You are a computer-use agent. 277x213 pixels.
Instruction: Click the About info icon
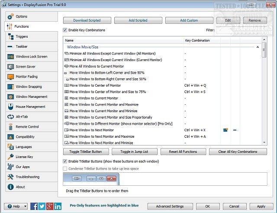10,187
